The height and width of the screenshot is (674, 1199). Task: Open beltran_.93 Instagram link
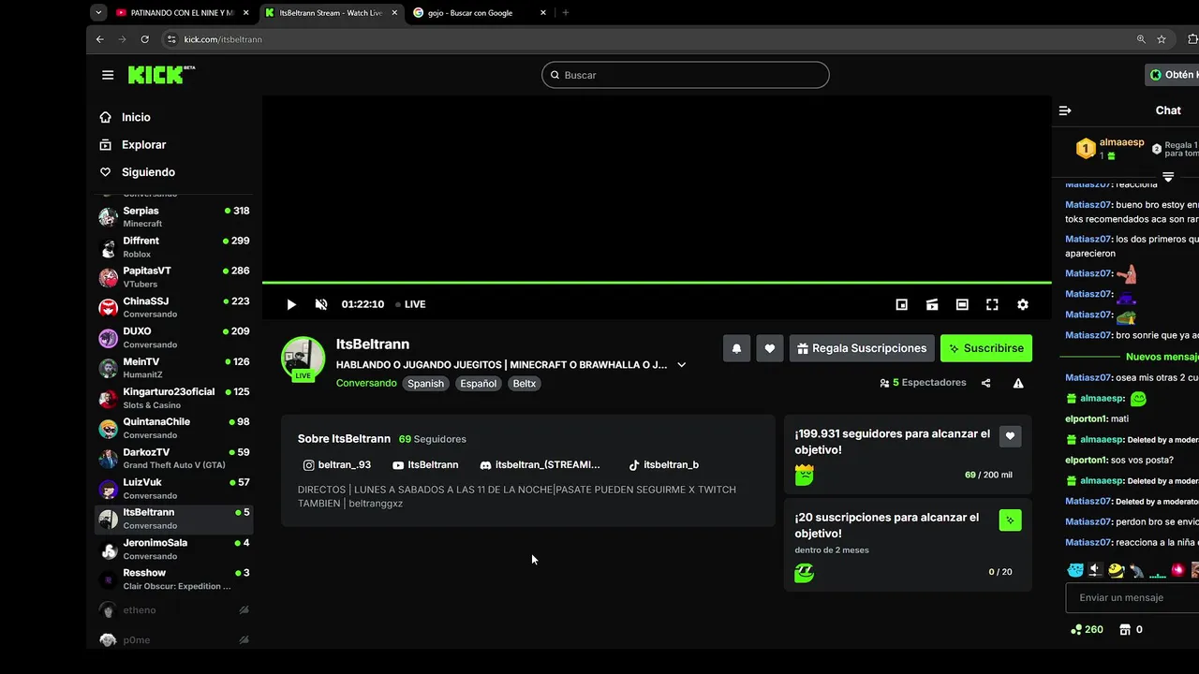[337, 464]
